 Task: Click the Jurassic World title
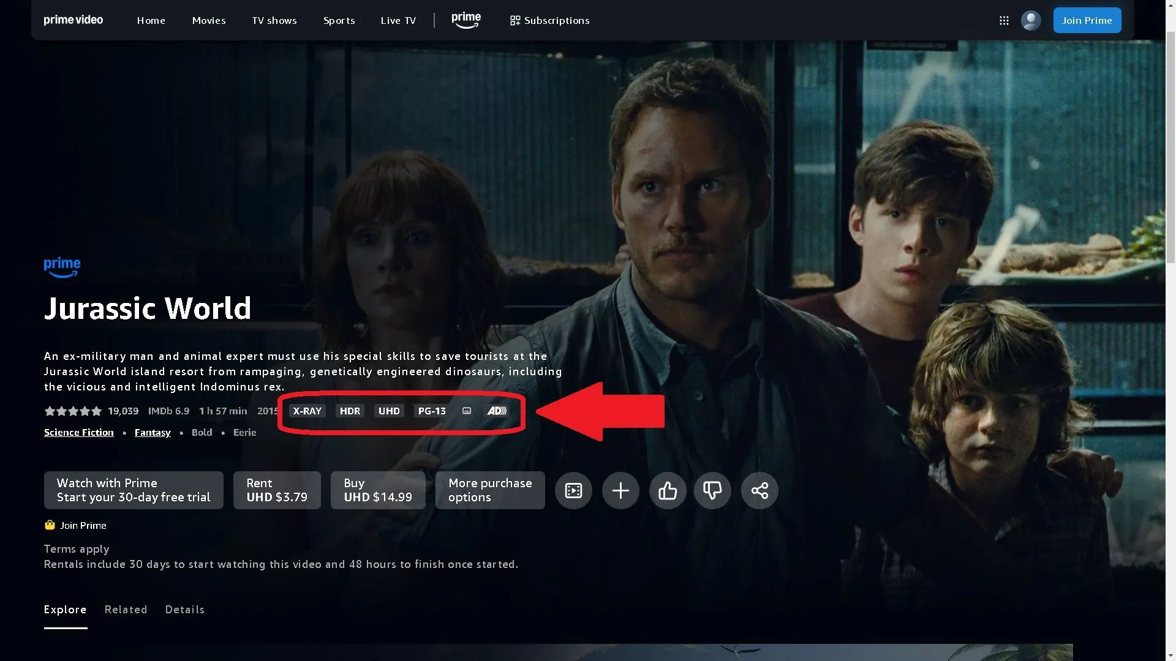(148, 308)
